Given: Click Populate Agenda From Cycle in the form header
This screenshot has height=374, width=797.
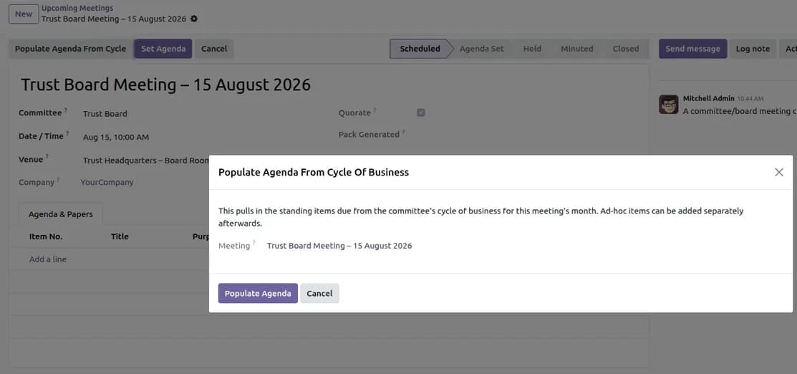Looking at the screenshot, I should click(x=71, y=49).
